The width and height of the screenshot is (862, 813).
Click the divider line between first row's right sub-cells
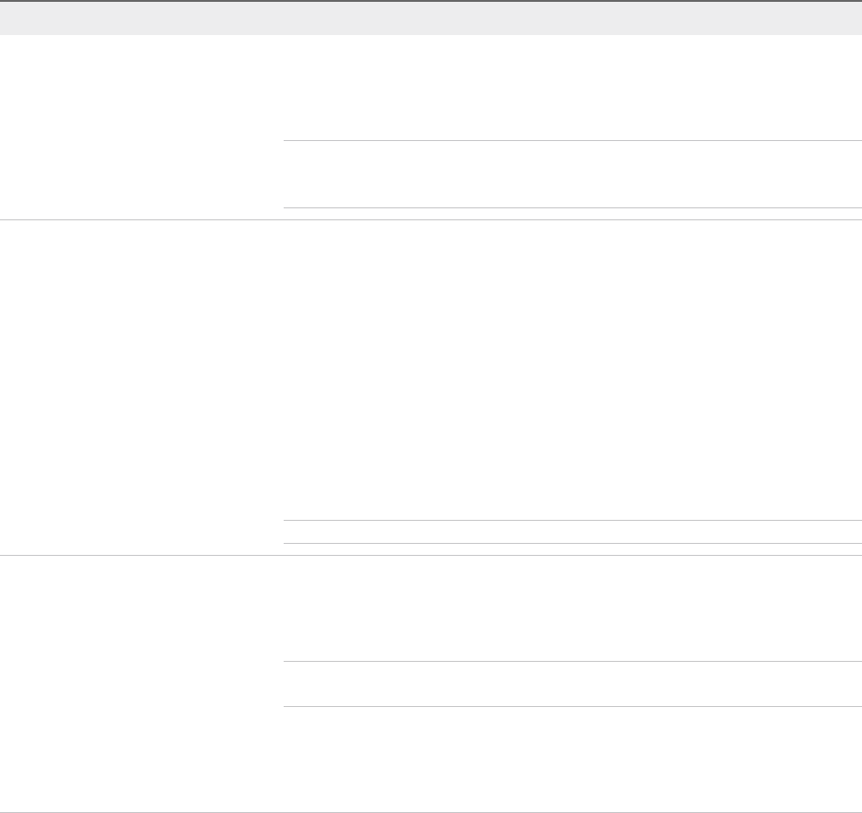coord(571,141)
